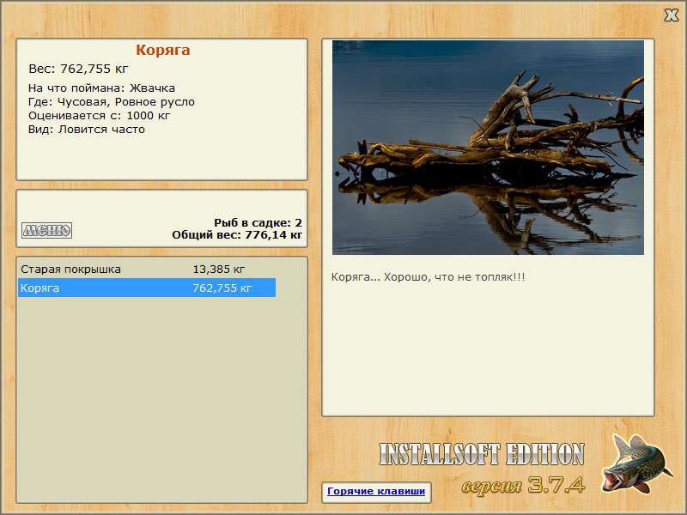This screenshot has width=687, height=515.
Task: Click the pike fish logo icon
Action: pyautogui.click(x=635, y=463)
